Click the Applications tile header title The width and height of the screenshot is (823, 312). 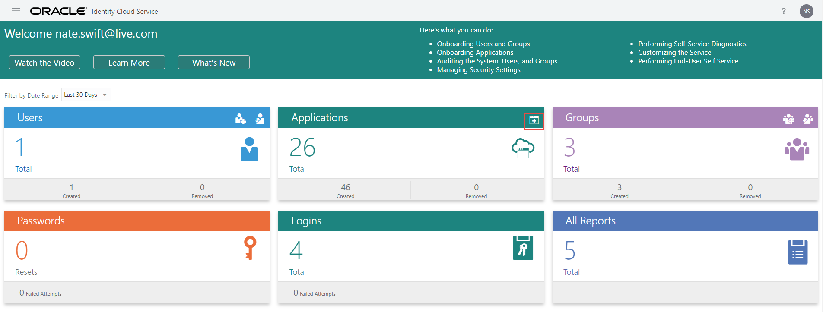pyautogui.click(x=319, y=118)
